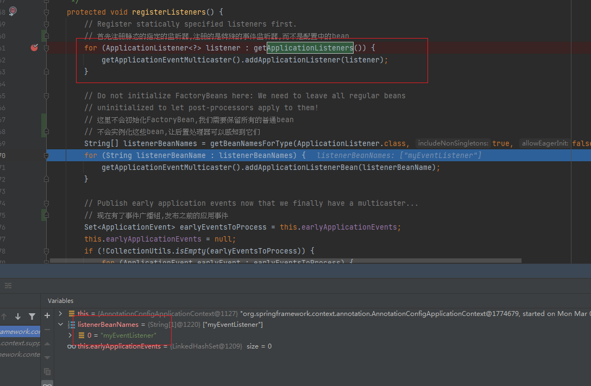Select the Variables tab

tap(60, 300)
